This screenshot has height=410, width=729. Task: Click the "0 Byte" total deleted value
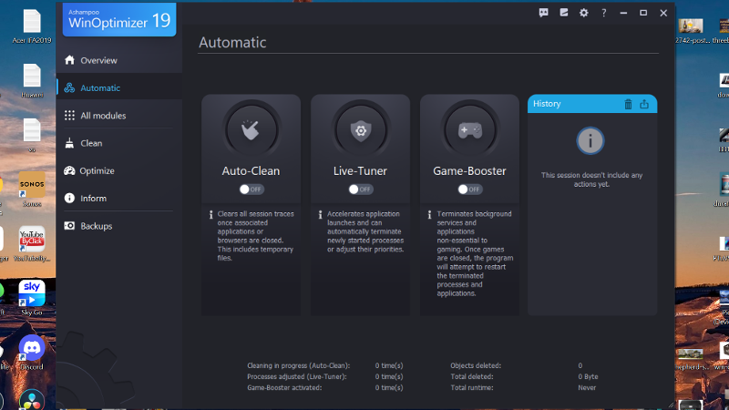[x=588, y=376]
